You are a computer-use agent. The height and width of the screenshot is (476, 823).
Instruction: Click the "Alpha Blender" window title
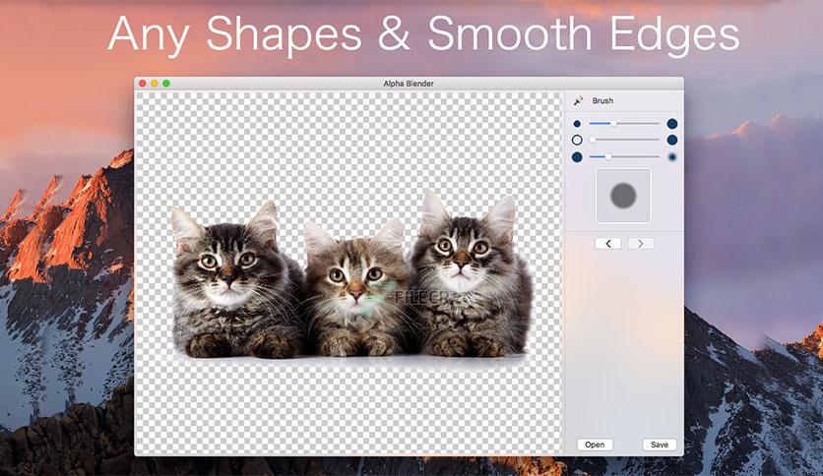pos(409,84)
